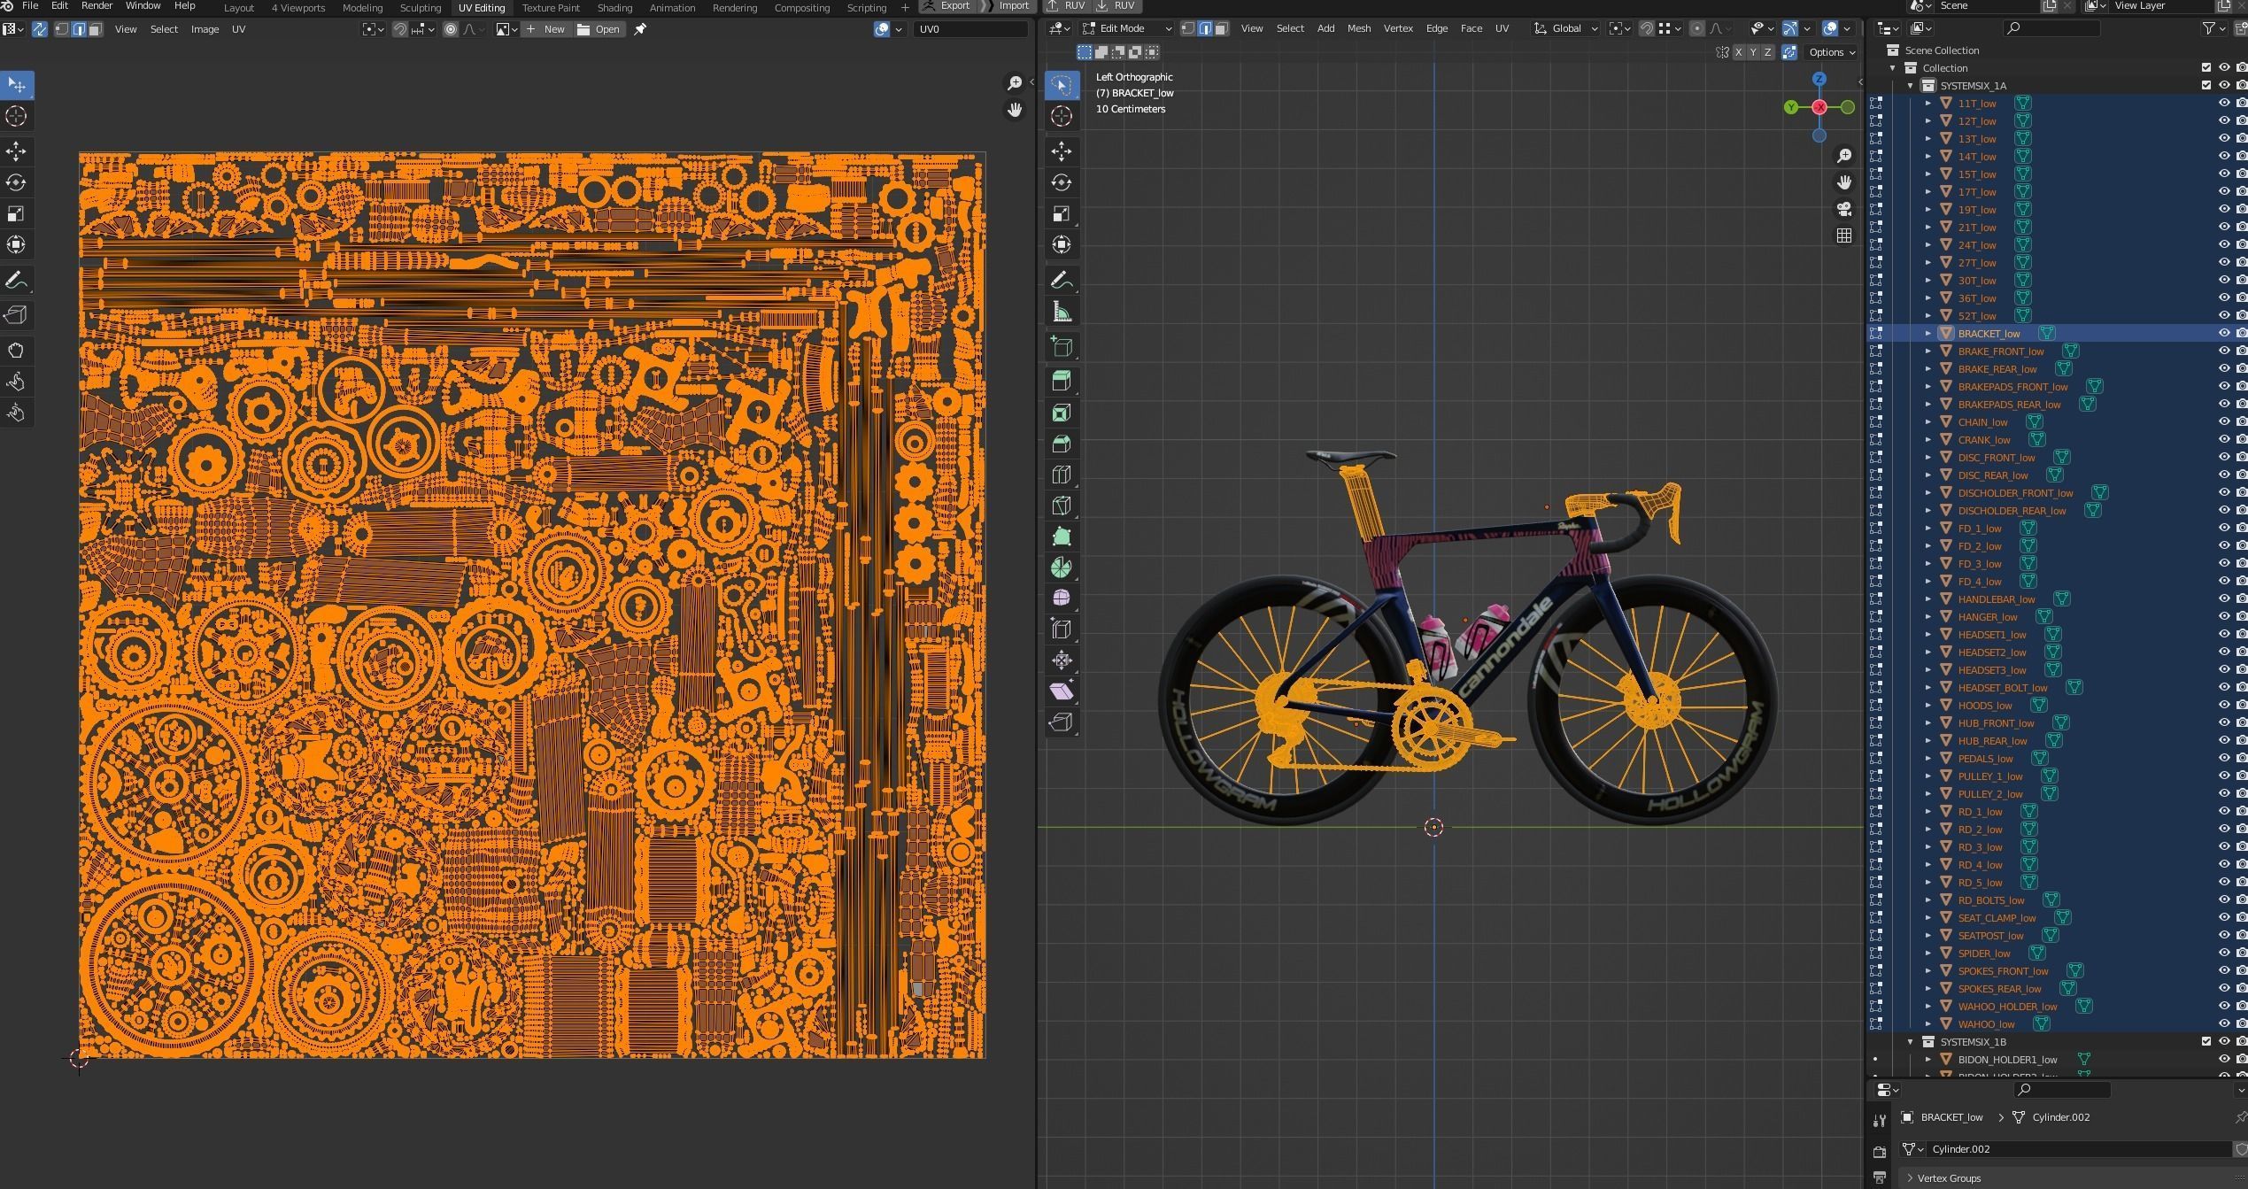The width and height of the screenshot is (2248, 1189).
Task: Toggle UV sync selection button
Action: 40,29
